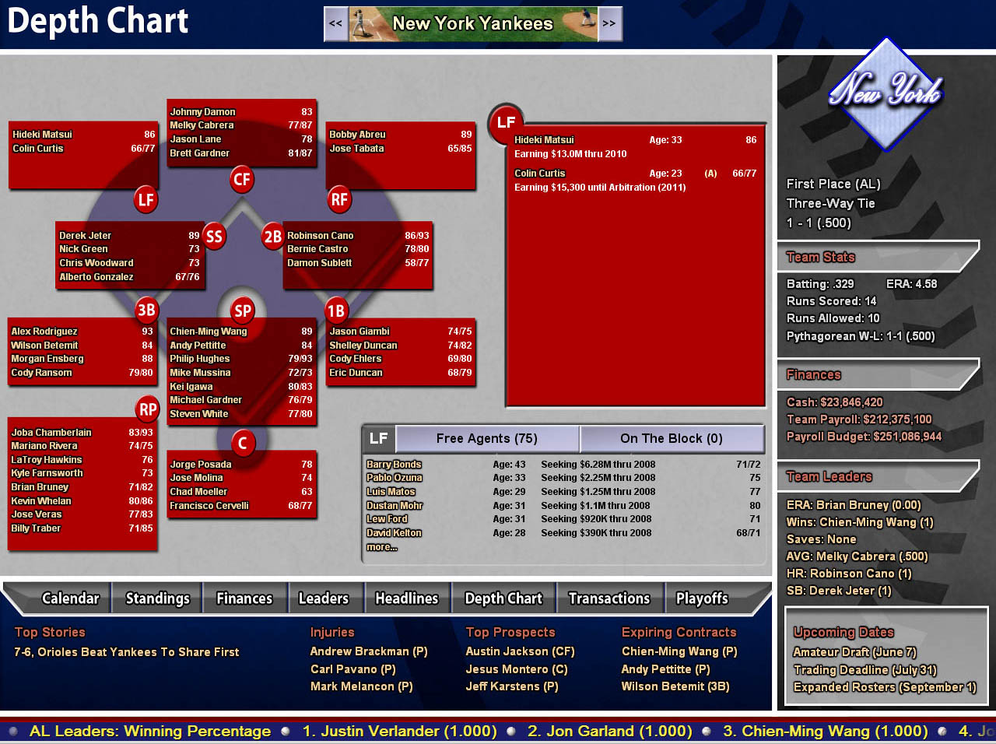
Task: Select Joba Chamberlain in relief pitchers
Action: tap(51, 433)
